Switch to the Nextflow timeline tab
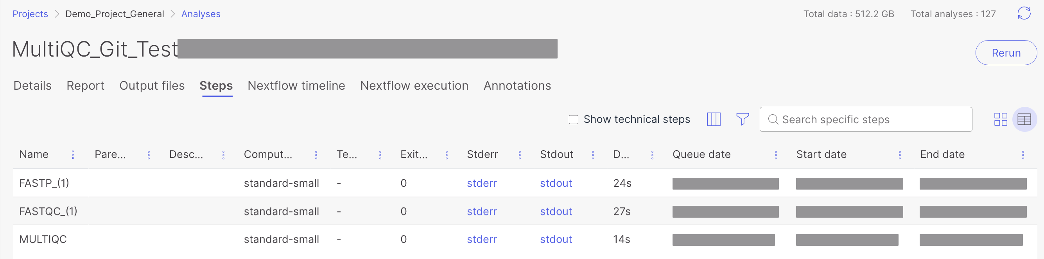The image size is (1044, 259). [x=296, y=86]
